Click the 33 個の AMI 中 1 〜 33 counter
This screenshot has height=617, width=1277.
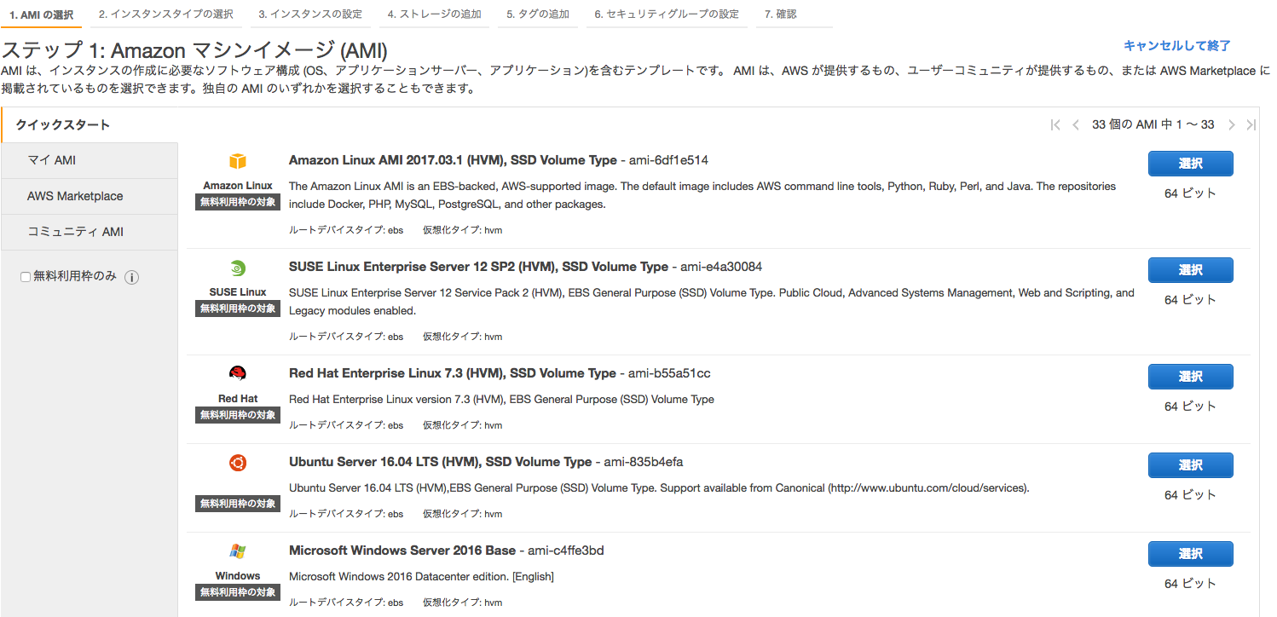click(x=1153, y=125)
